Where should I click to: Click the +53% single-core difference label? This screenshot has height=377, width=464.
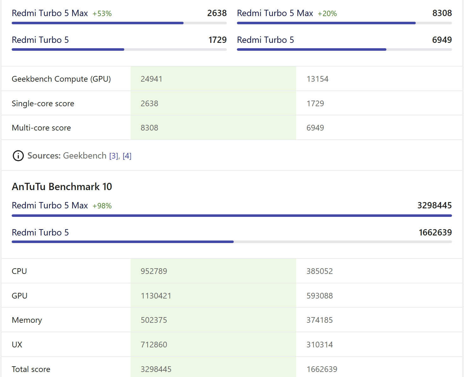tap(102, 14)
